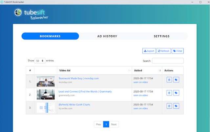
Task: Click the # column header
Action: click(x=30, y=70)
